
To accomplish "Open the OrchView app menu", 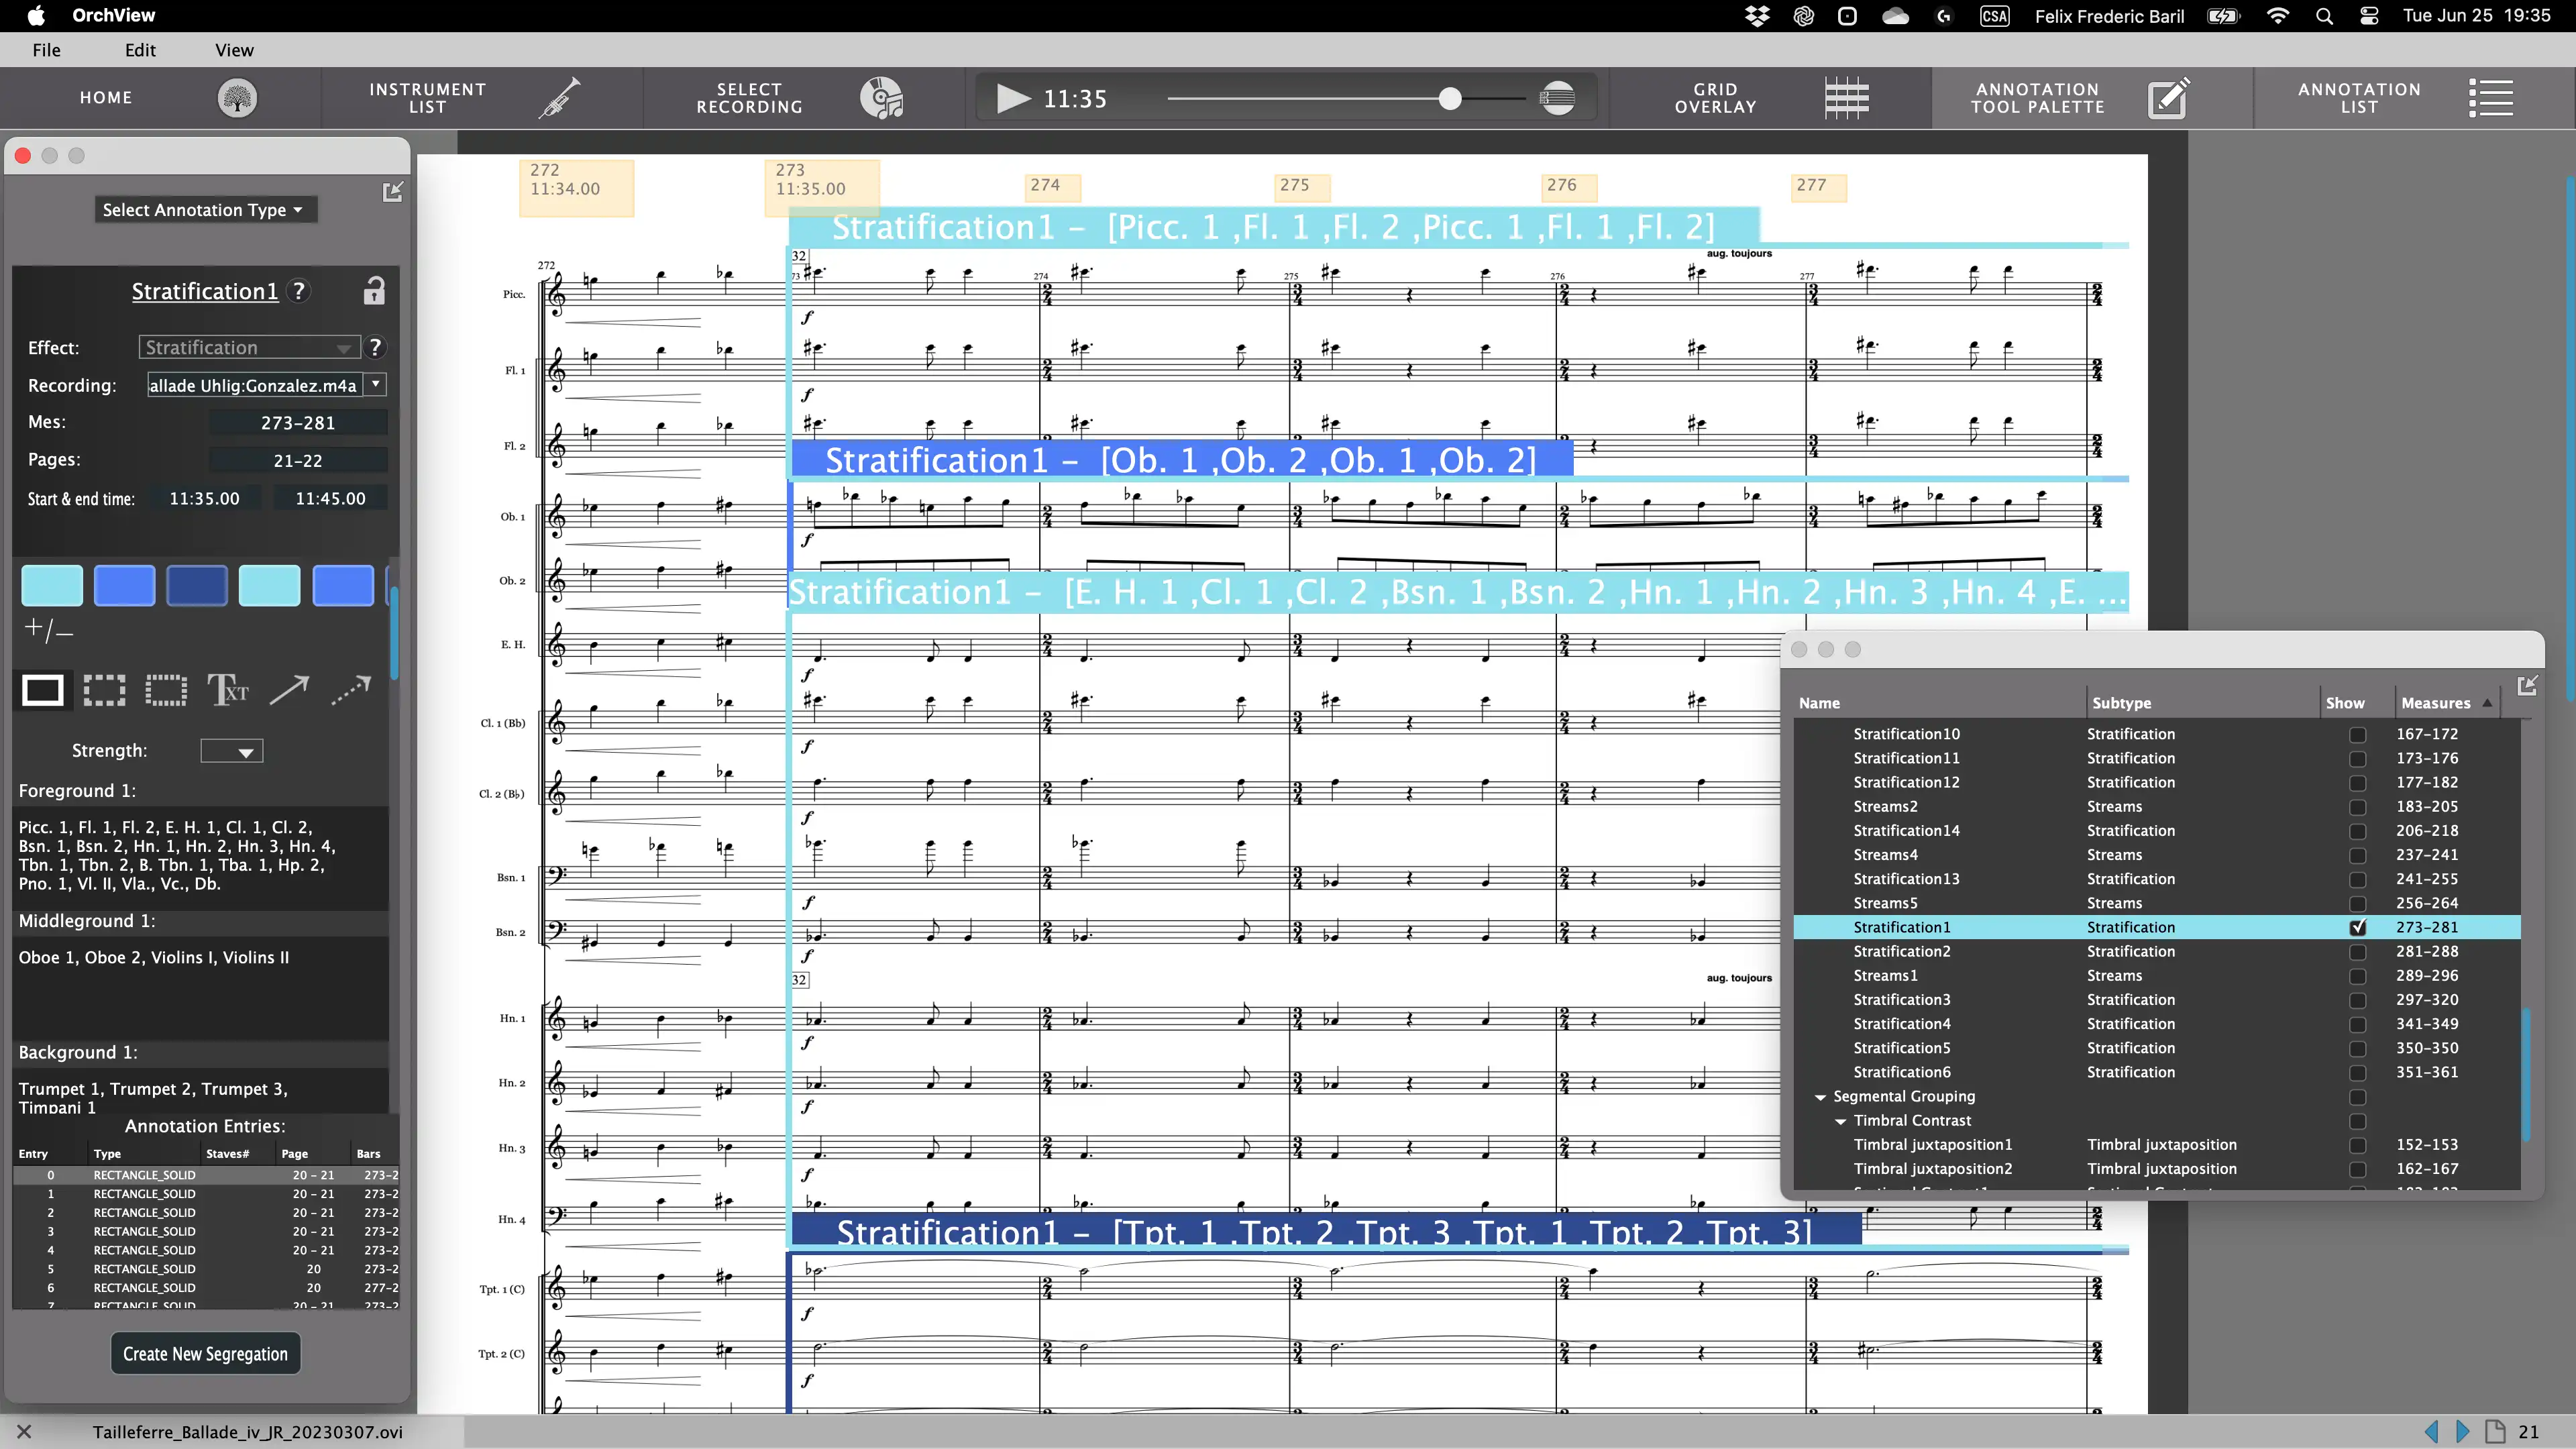I will click(x=113, y=16).
